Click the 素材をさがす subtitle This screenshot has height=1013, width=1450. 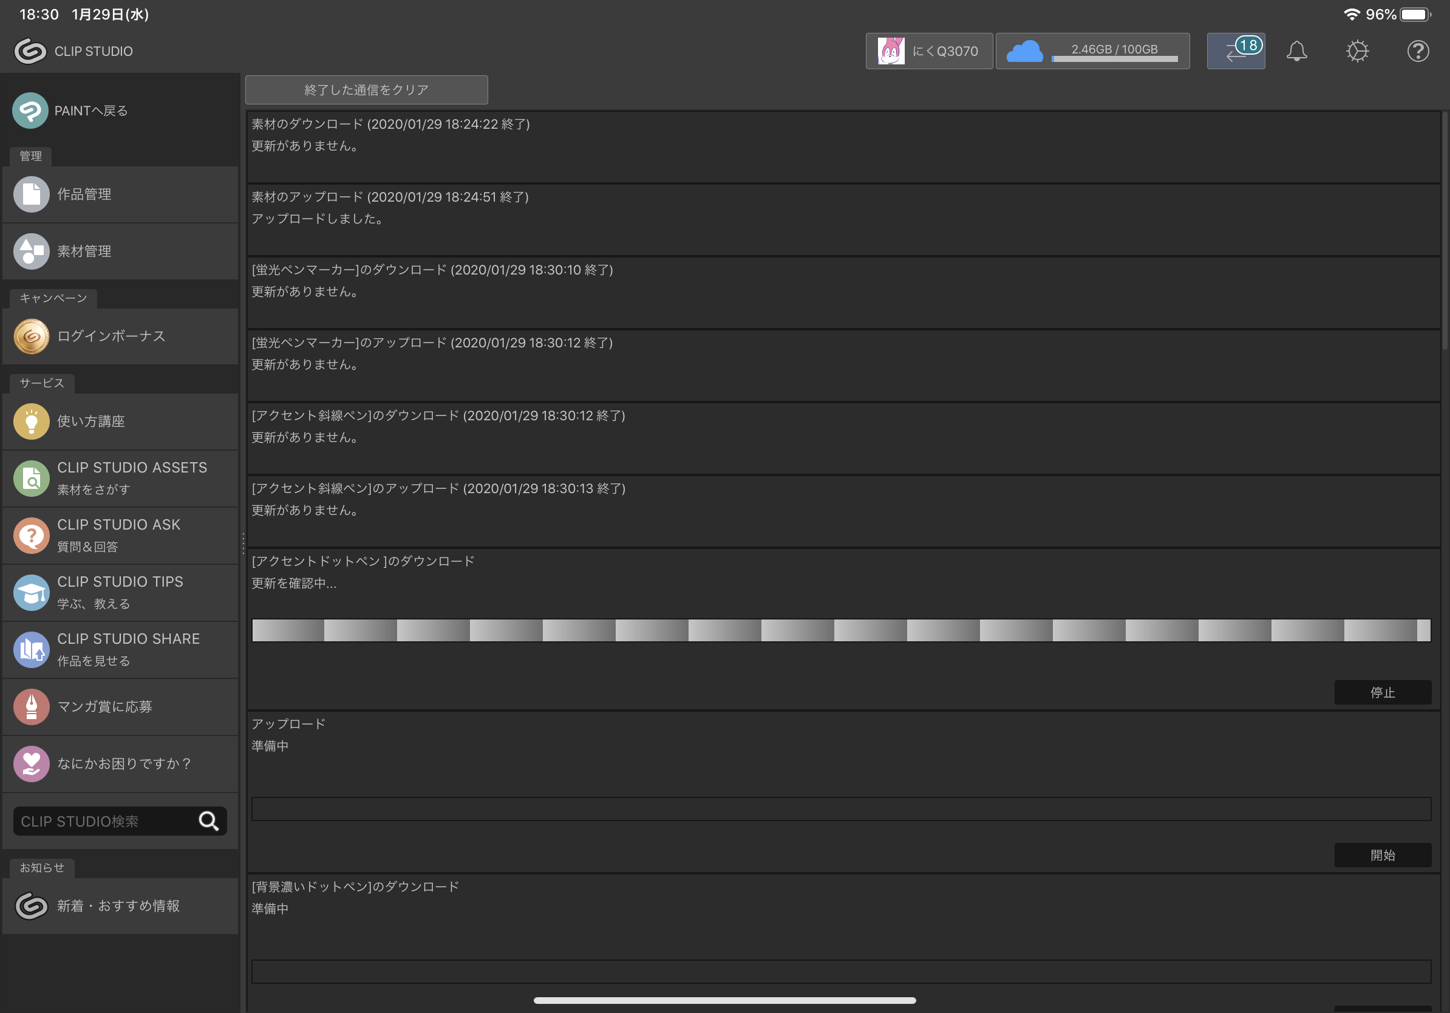[94, 489]
